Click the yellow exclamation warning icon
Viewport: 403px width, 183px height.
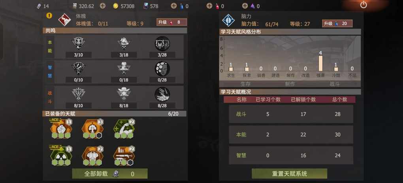click(x=49, y=16)
